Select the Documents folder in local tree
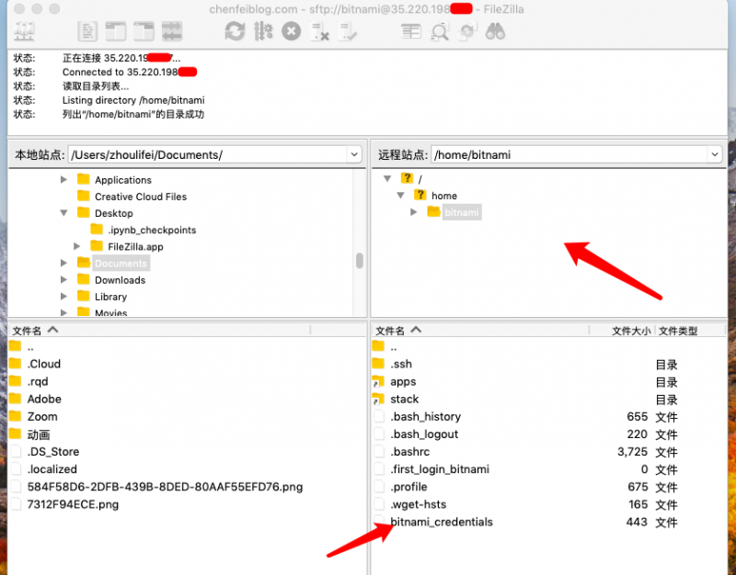 pyautogui.click(x=121, y=264)
